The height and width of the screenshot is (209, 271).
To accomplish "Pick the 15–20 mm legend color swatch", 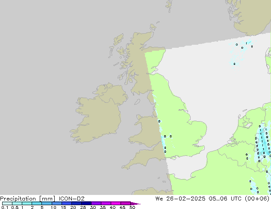I will tap(66, 203).
